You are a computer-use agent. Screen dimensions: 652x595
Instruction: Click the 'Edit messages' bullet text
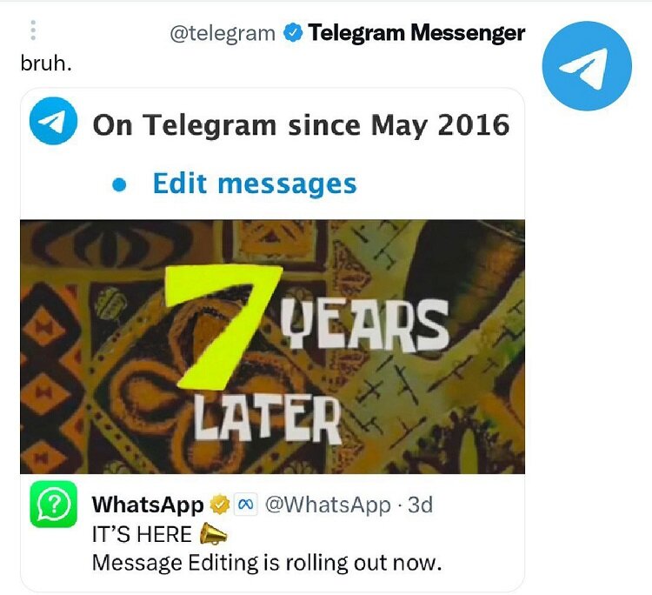pos(255,184)
